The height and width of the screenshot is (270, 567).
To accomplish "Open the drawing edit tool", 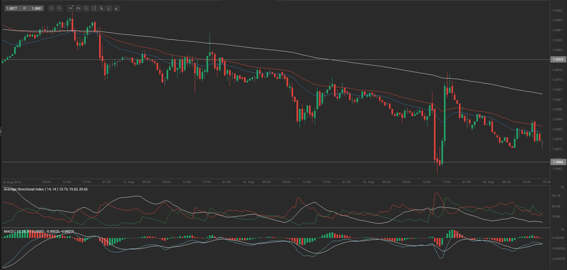I will click(x=109, y=8).
